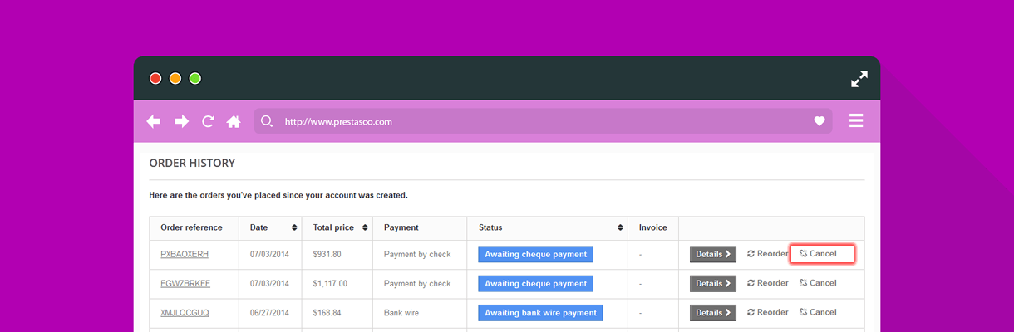1014x332 pixels.
Task: Expand window with the fullscreen arrows icon
Action: click(859, 79)
